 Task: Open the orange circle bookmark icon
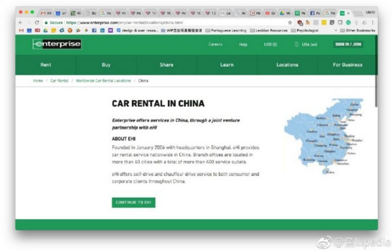click(x=70, y=30)
